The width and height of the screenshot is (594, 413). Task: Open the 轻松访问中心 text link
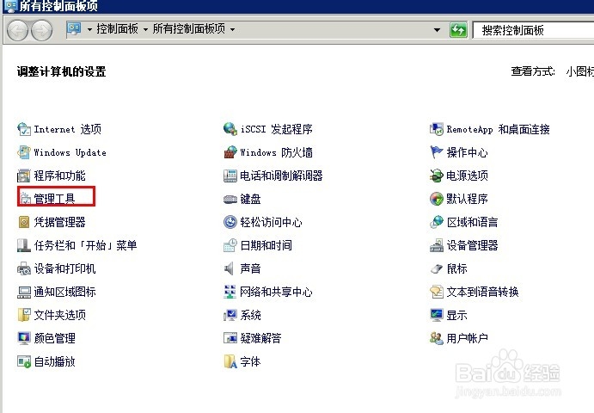(271, 222)
